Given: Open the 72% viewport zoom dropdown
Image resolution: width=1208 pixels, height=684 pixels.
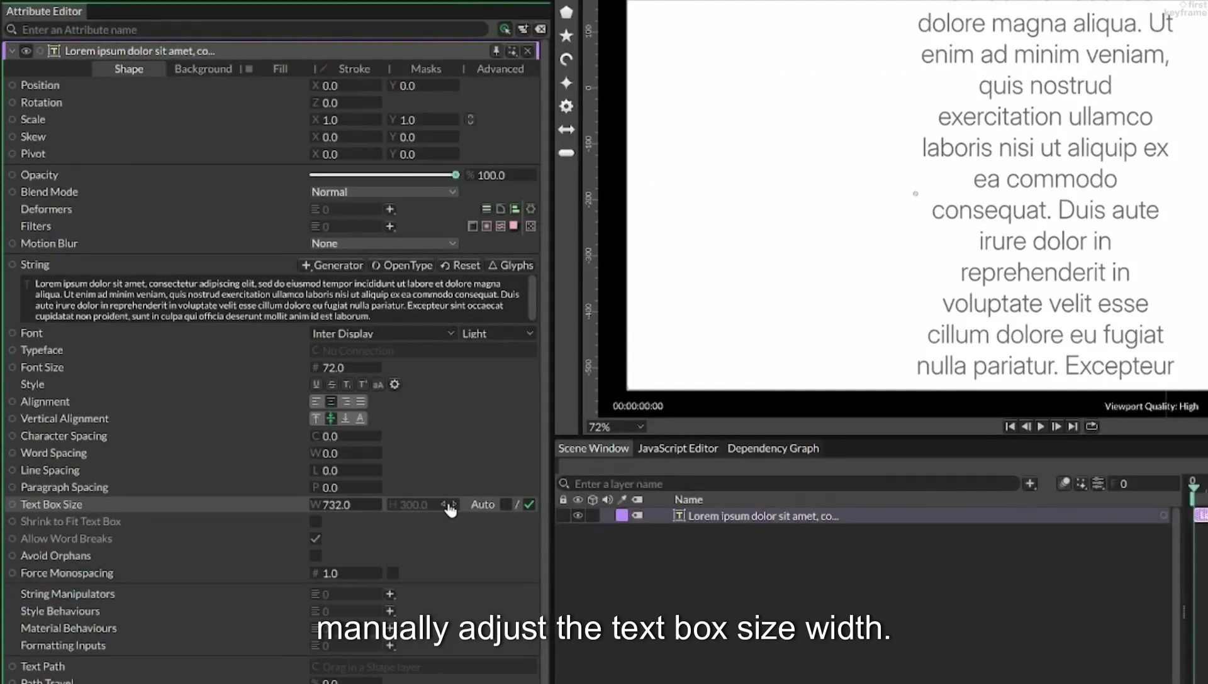Looking at the screenshot, I should [x=616, y=427].
